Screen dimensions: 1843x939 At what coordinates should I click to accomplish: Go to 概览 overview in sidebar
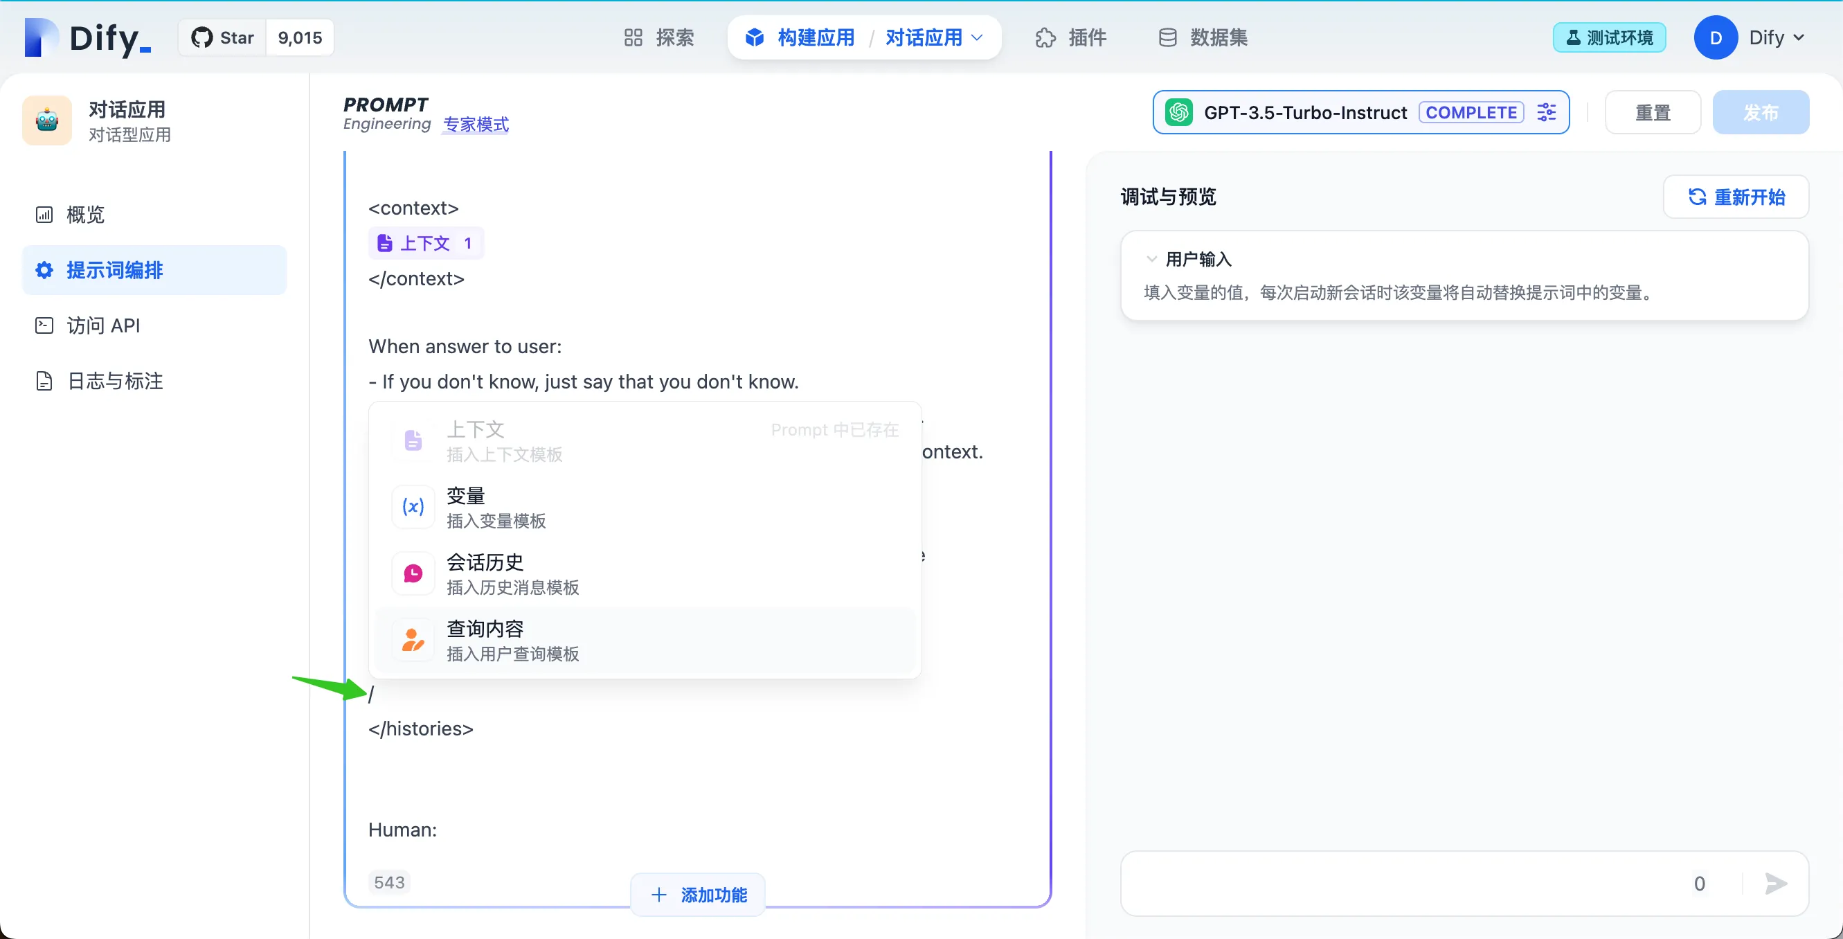coord(85,215)
